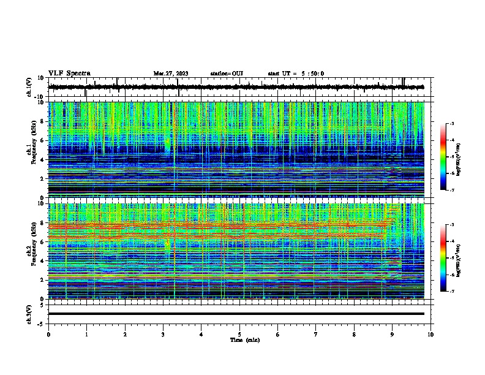Click the "-3" label on ch.2 color bar
This screenshot has width=485, height=375.
coord(451,225)
